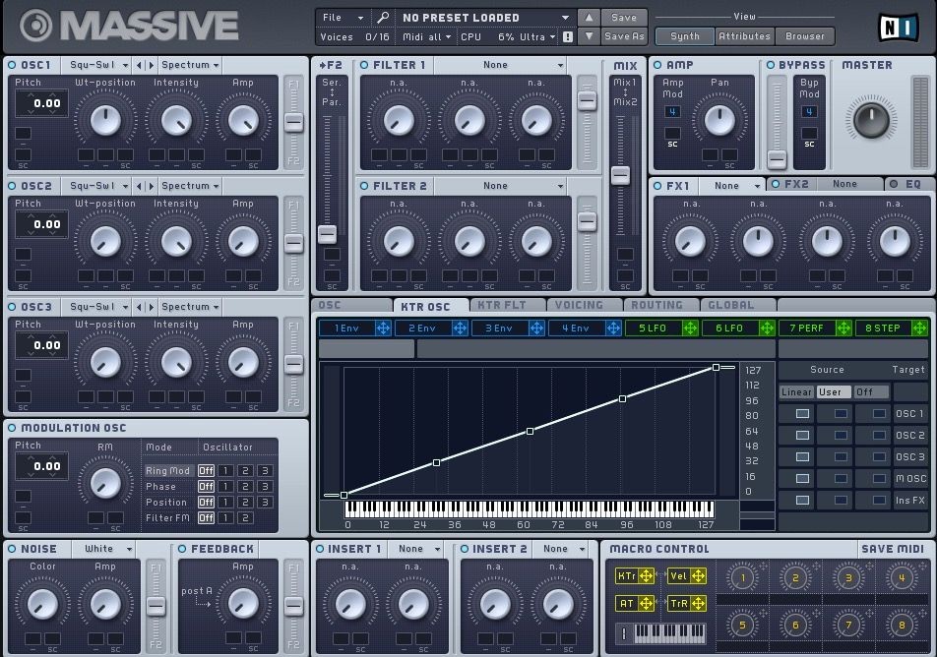Open the Ultra quality dropdown
The image size is (937, 657).
point(537,37)
